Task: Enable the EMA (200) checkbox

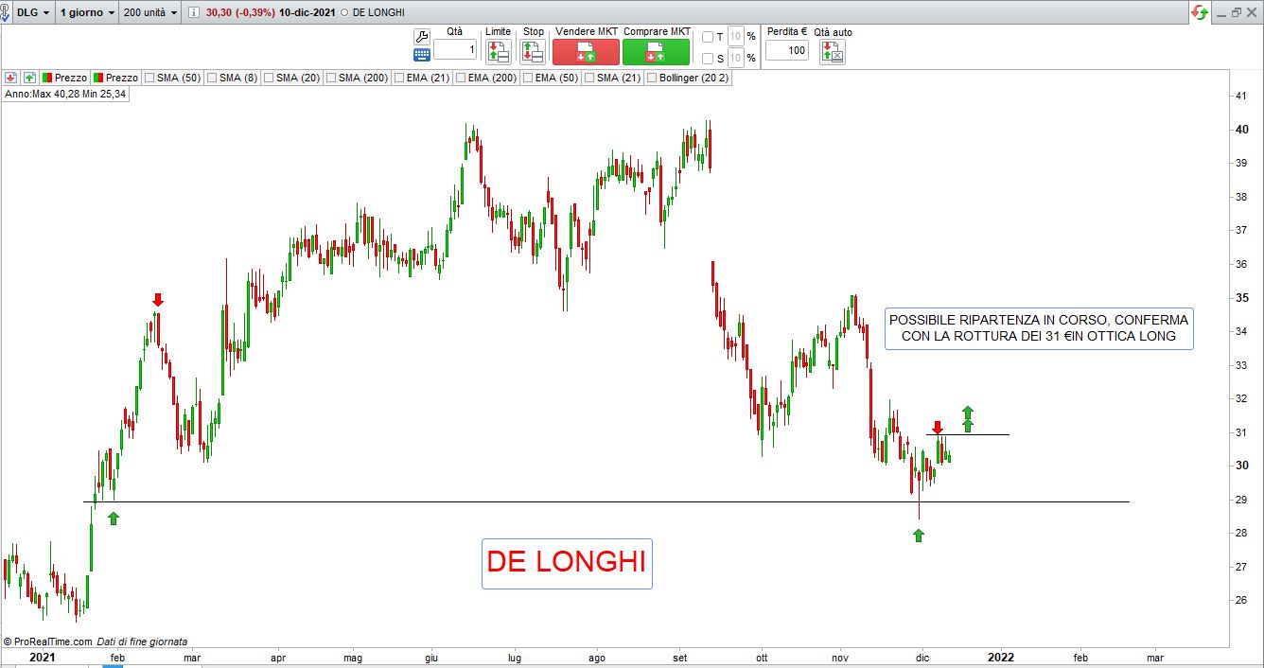Action: [x=460, y=79]
